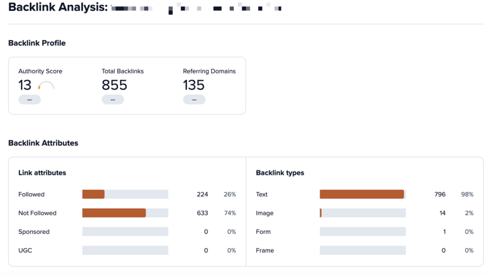
Task: Click the change badge under Authority Score
Action: tap(29, 100)
